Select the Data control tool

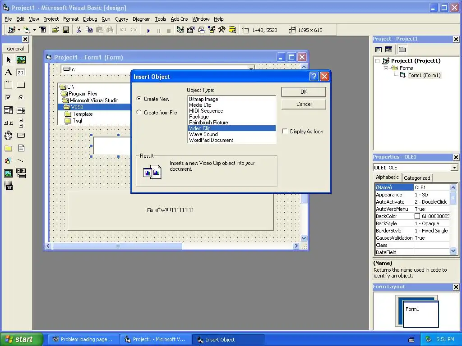(21, 173)
